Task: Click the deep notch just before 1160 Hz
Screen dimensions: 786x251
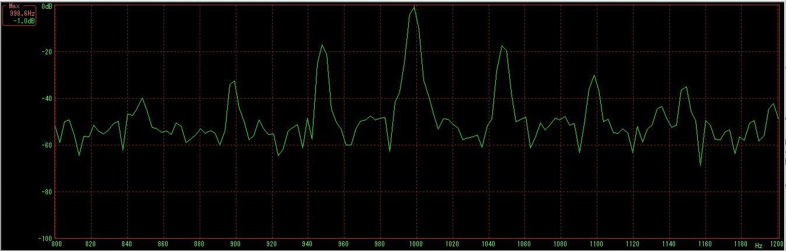Action: coord(701,165)
